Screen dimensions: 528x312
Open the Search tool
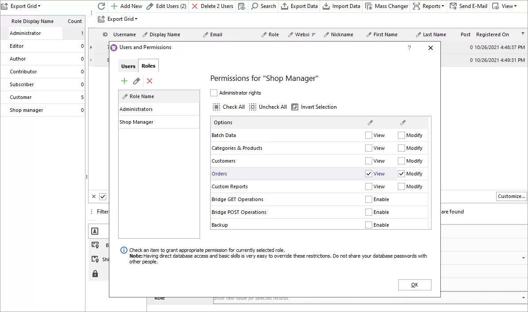[263, 6]
